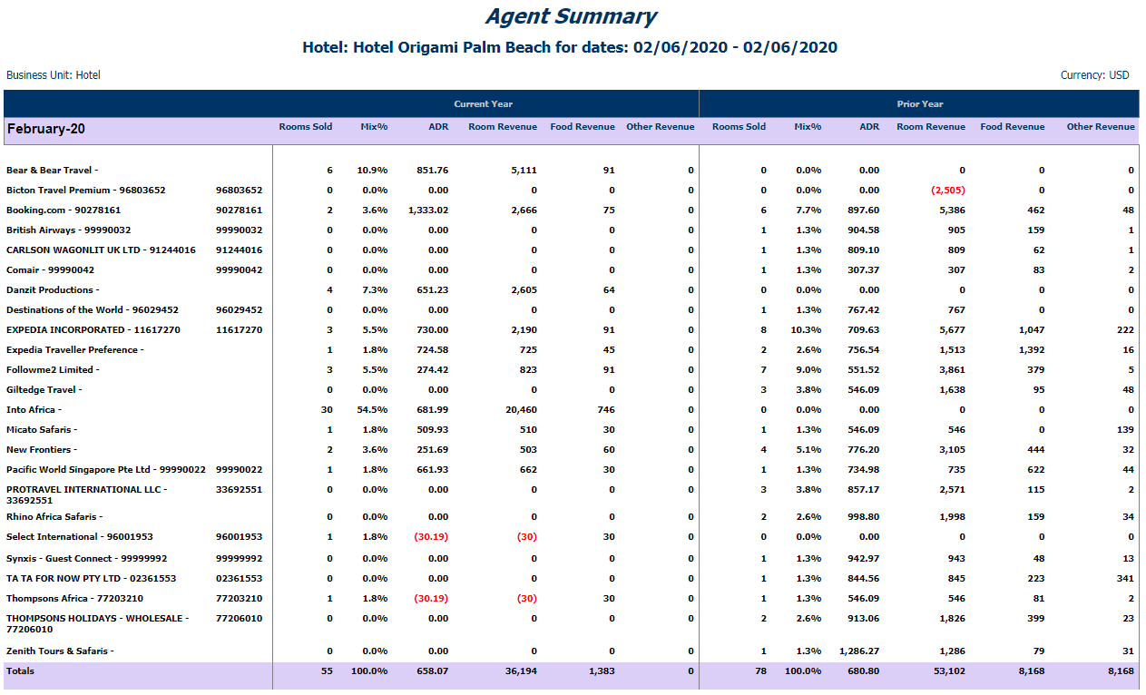Select 'Expedia Traveller Preference -' row
The width and height of the screenshot is (1146, 695).
tap(75, 350)
